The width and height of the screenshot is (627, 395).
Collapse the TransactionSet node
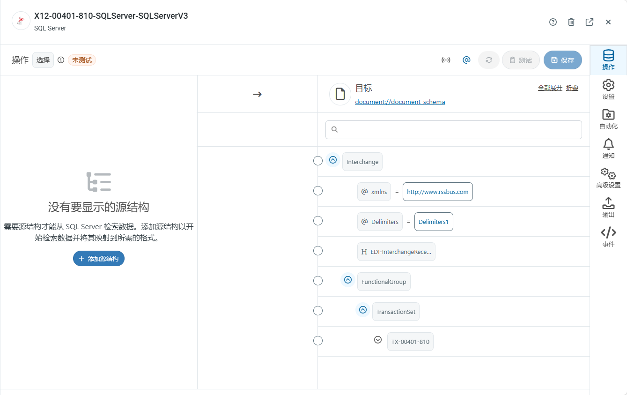point(363,310)
